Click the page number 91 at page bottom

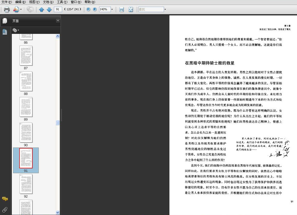292,202
